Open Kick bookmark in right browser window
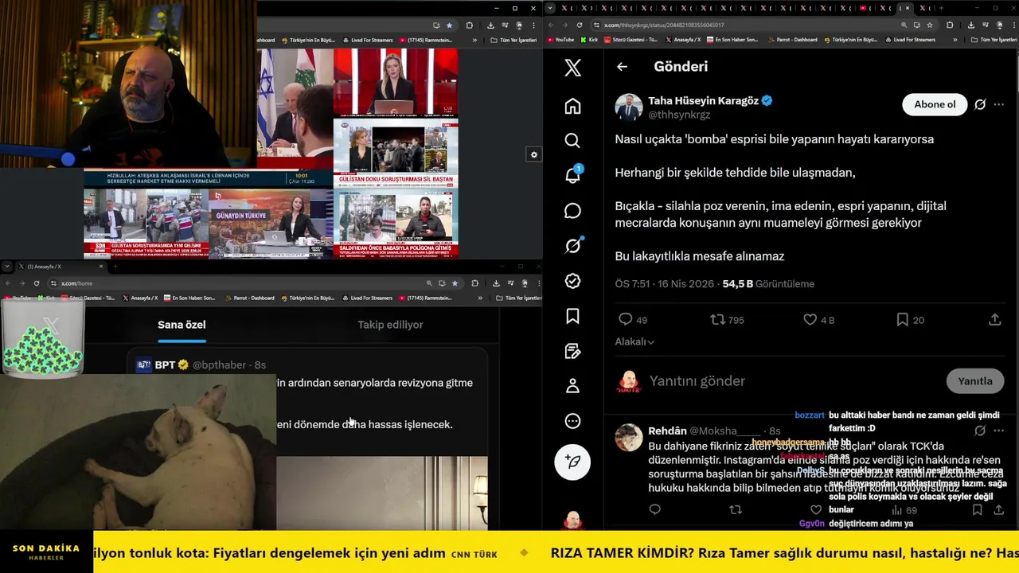Image resolution: width=1019 pixels, height=573 pixels. (x=589, y=40)
